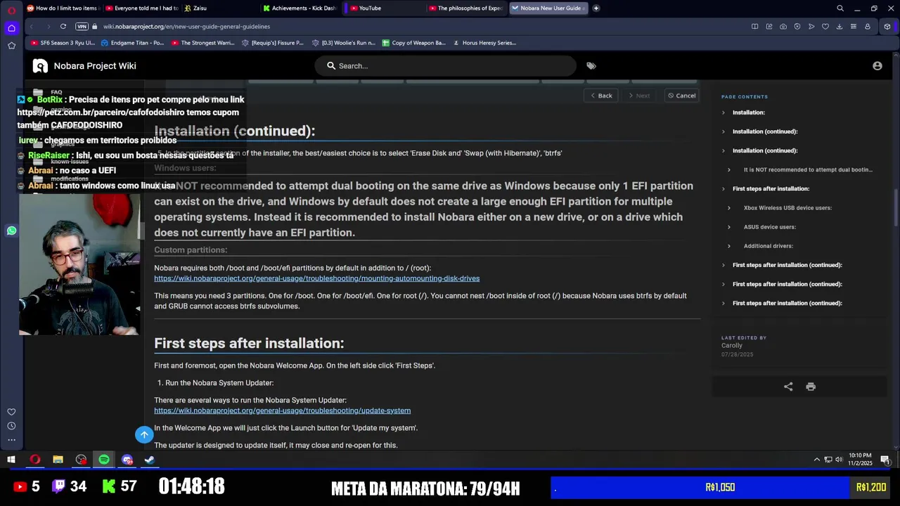Print this wiki page
This screenshot has width=900, height=506.
point(811,387)
